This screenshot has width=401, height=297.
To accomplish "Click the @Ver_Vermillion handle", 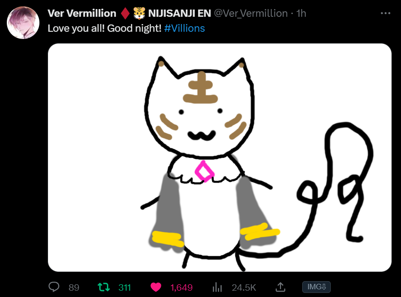I will click(x=251, y=13).
